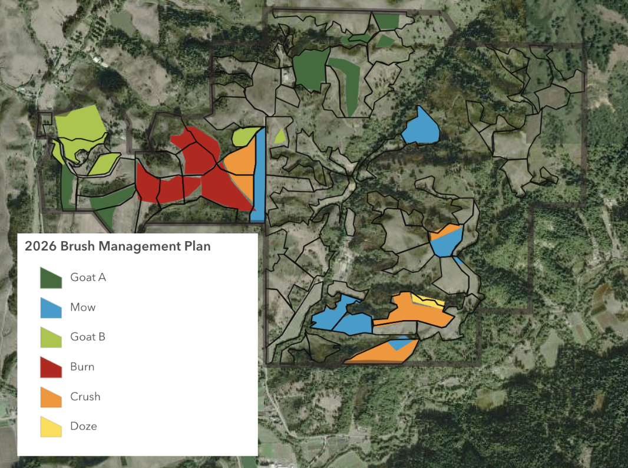The height and width of the screenshot is (468, 628).
Task: Select the Goat B legend label
Action: [88, 337]
